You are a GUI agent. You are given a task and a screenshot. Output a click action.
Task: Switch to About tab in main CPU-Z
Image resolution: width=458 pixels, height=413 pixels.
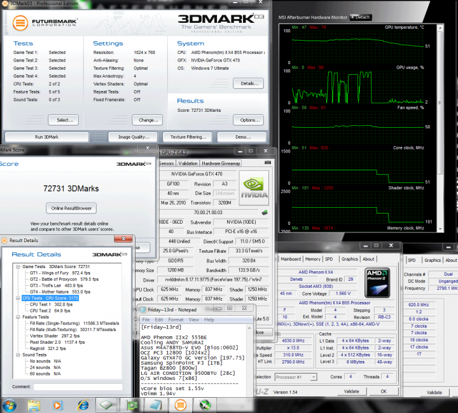368,259
